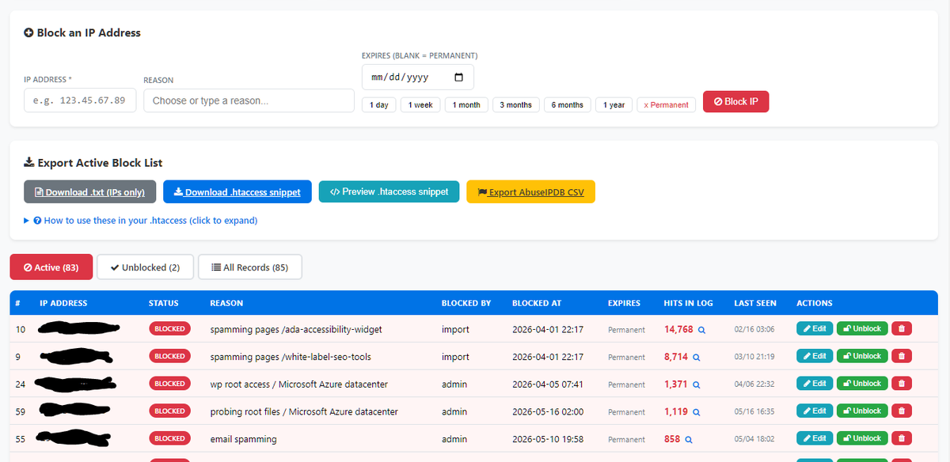This screenshot has height=462, width=950.
Task: Click the IP ADDRESS column header
Action: point(63,303)
